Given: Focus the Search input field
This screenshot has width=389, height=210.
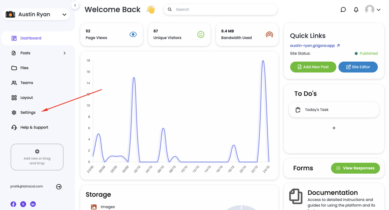Looking at the screenshot, I should pos(220,9).
